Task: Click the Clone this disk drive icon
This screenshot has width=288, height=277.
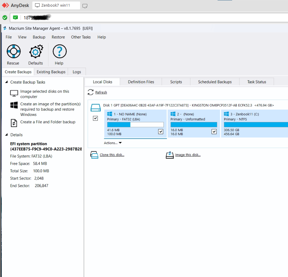Action: point(94,155)
